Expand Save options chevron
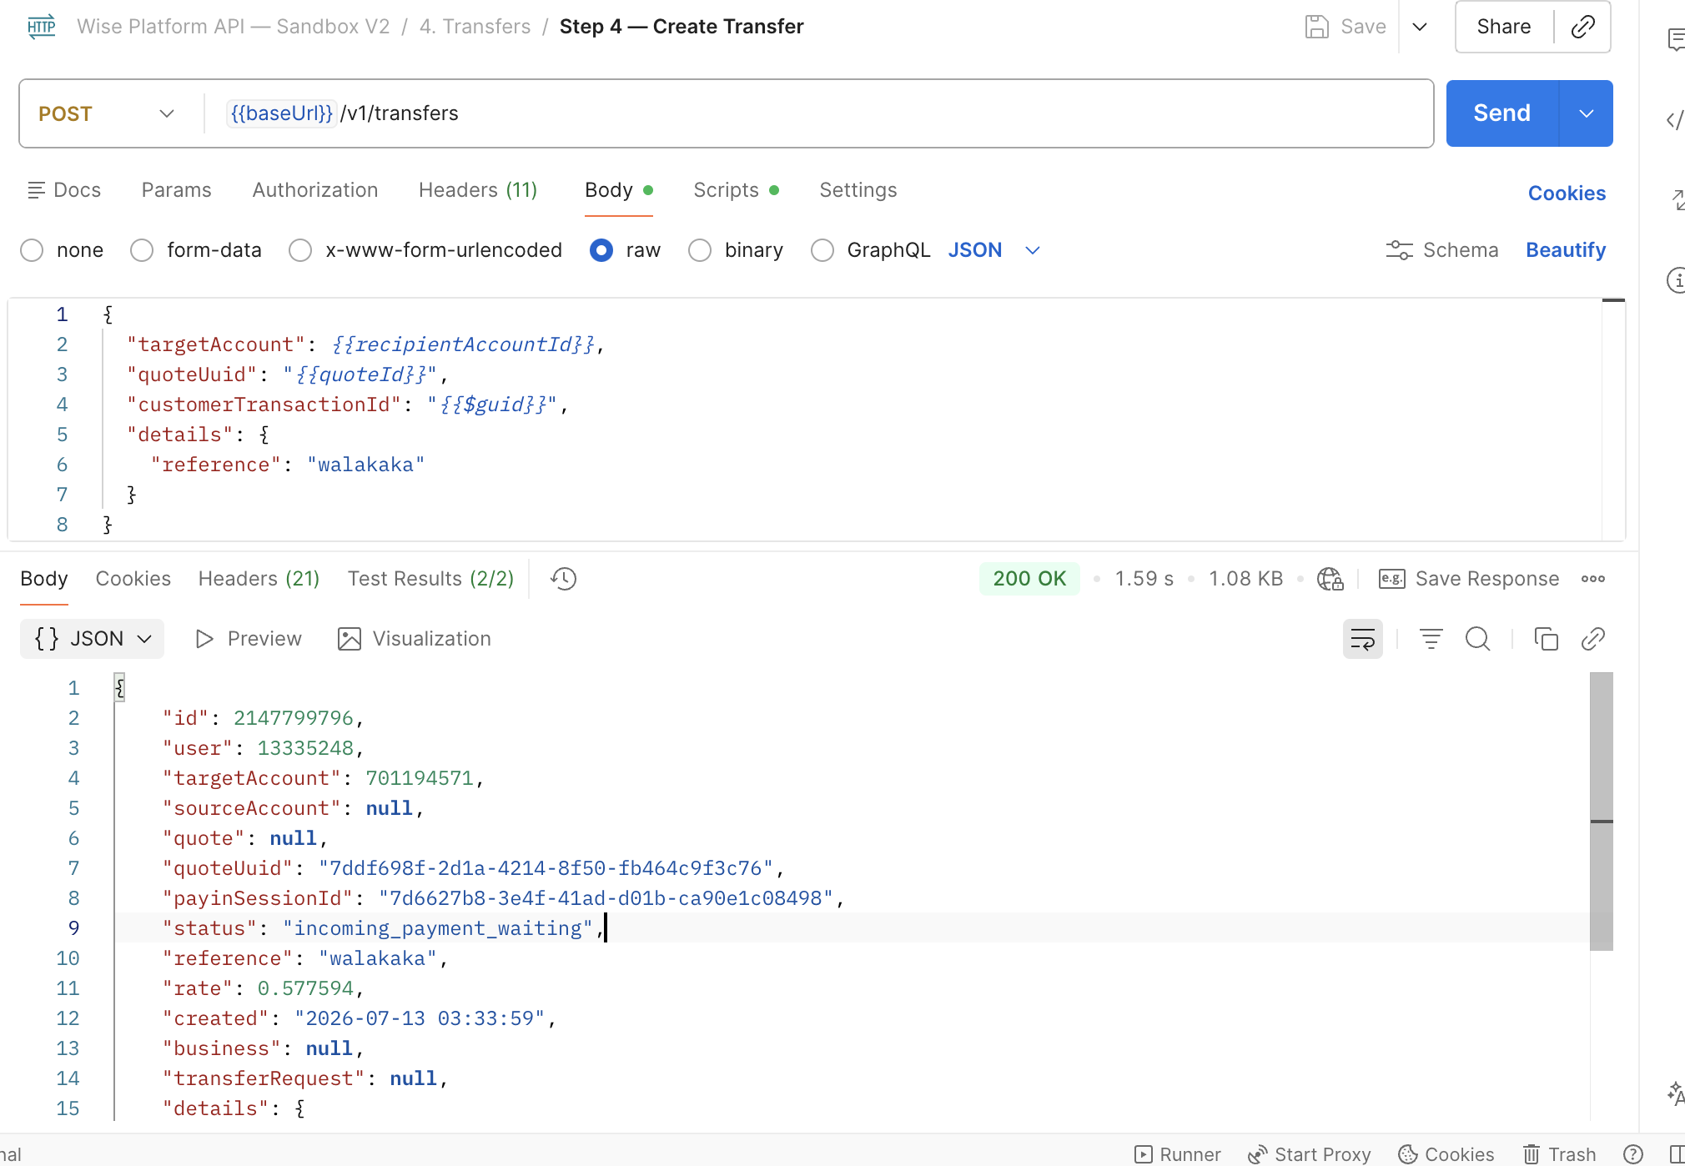This screenshot has width=1685, height=1166. [x=1419, y=27]
